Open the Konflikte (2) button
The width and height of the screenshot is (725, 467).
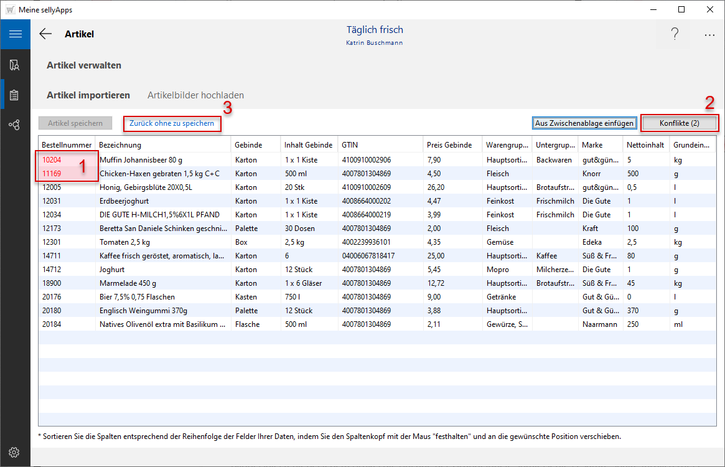pyautogui.click(x=679, y=123)
